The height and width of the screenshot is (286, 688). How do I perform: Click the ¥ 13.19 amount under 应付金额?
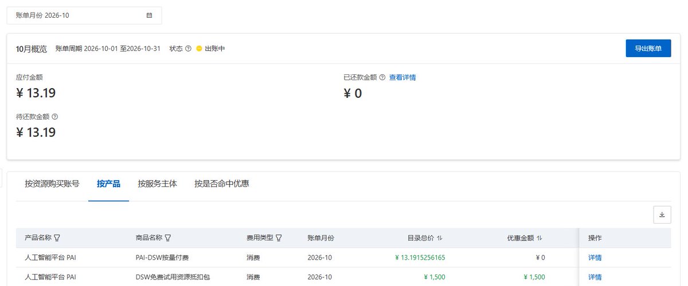[x=36, y=93]
